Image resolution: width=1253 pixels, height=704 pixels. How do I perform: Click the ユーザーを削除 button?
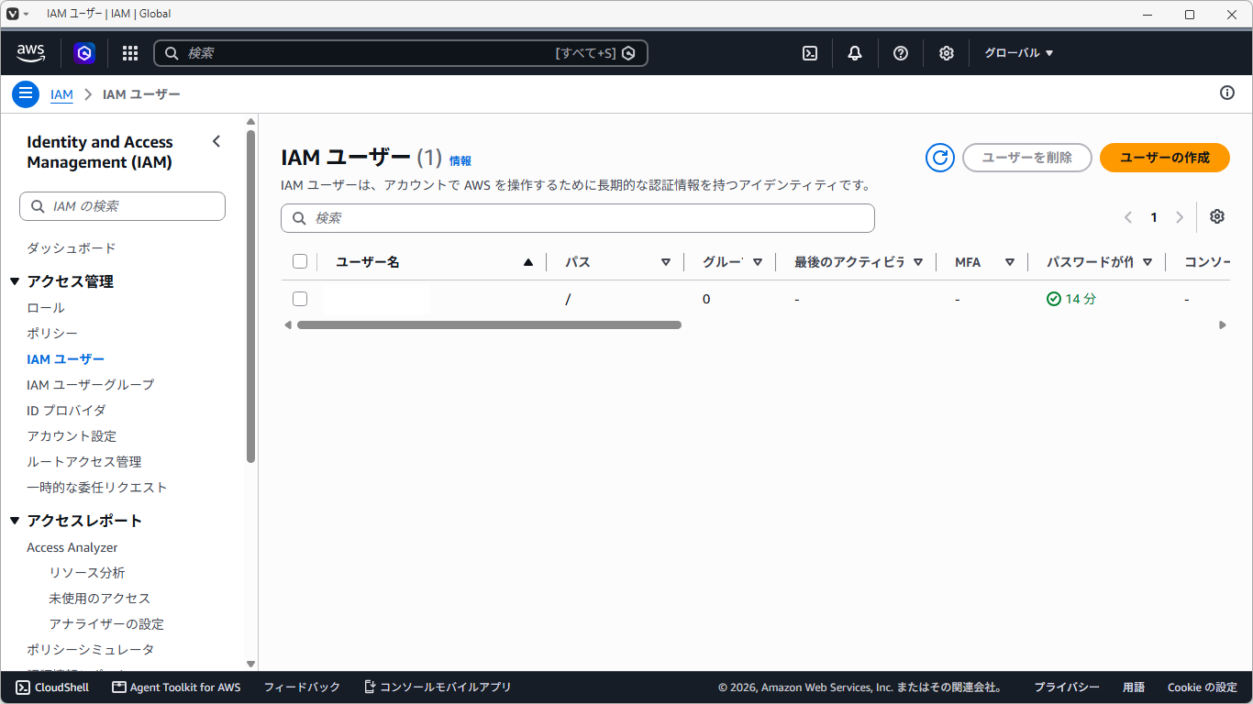point(1027,158)
